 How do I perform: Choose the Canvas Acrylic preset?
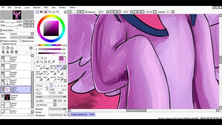60,79
